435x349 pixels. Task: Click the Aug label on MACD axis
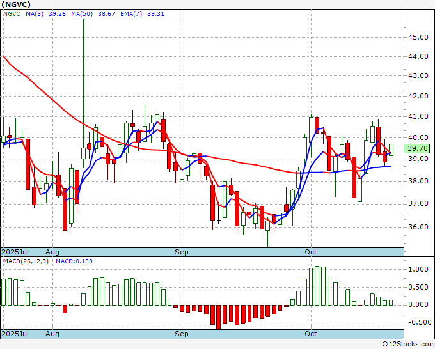pos(52,334)
